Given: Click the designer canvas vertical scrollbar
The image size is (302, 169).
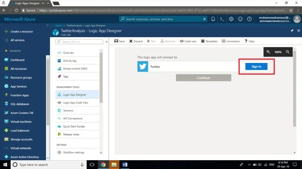Looking at the screenshot, I should (295, 89).
